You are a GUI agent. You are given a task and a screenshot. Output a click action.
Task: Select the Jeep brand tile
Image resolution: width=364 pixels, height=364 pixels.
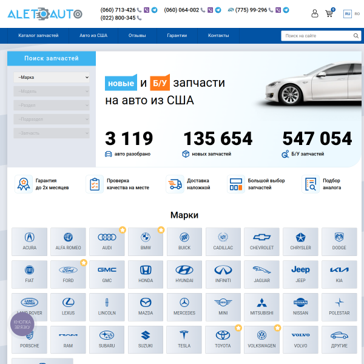pyautogui.click(x=301, y=274)
